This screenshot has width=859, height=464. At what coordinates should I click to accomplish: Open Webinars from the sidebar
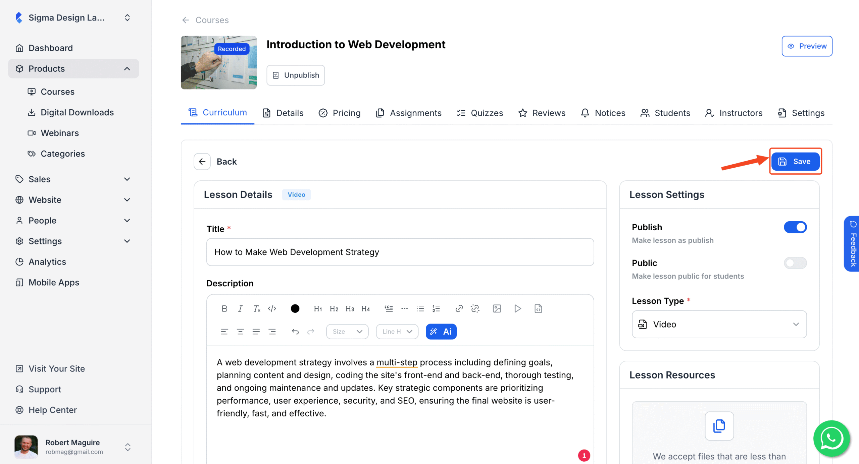click(60, 133)
